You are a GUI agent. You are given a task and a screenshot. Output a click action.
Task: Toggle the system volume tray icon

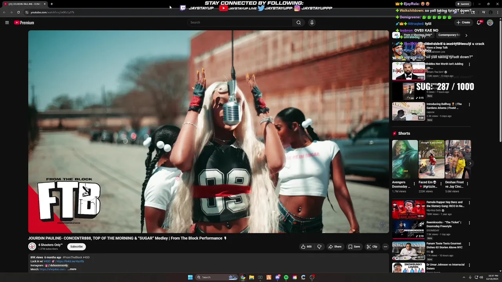pos(481,277)
